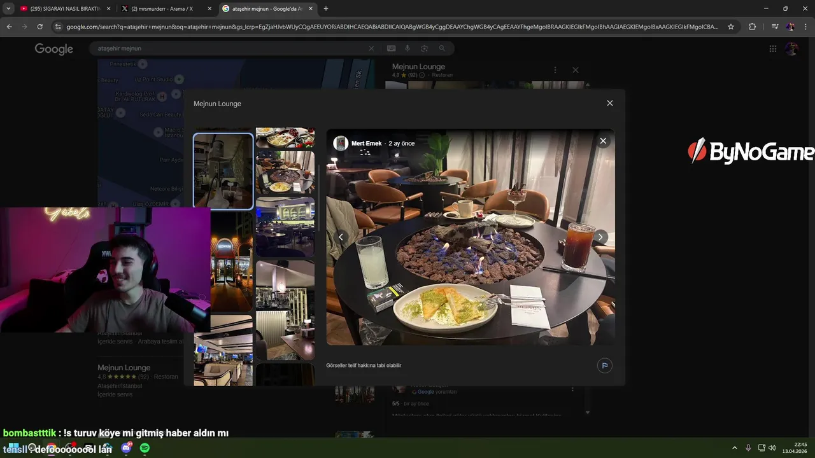Open the Chrome three-dot menu
This screenshot has height=458, width=815.
805,27
